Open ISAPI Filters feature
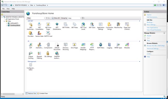The width and height of the screenshot is (168, 99). click(101, 46)
